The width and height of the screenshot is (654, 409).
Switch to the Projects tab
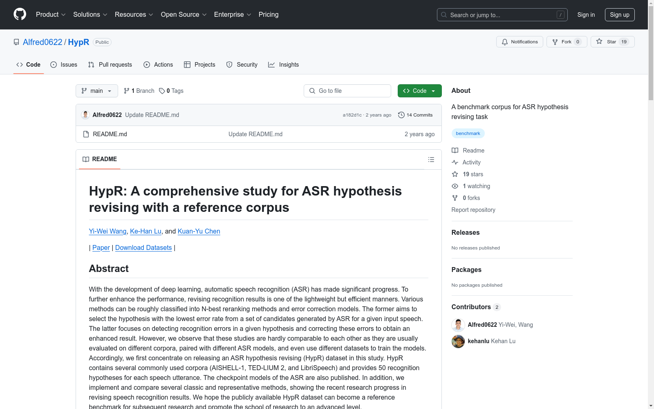click(199, 65)
